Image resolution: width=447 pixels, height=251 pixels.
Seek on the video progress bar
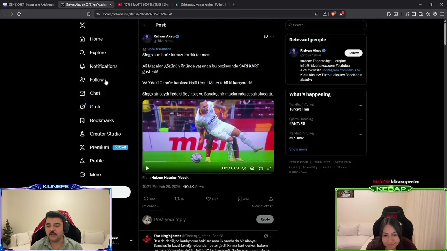[x=208, y=161]
